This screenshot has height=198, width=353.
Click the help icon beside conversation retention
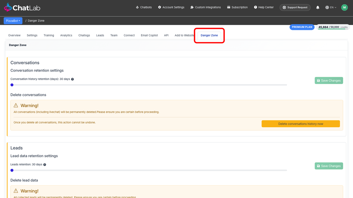click(x=72, y=79)
